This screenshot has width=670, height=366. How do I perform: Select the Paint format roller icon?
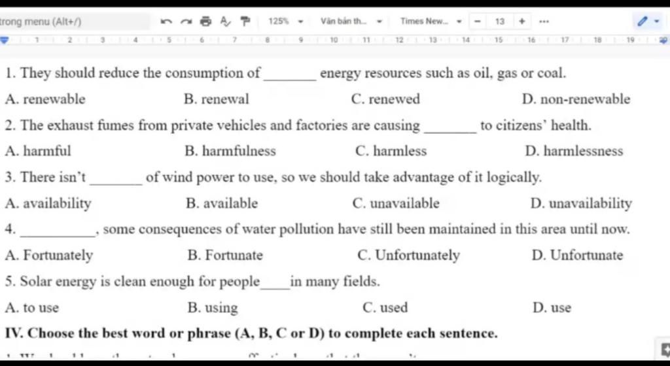tap(245, 22)
